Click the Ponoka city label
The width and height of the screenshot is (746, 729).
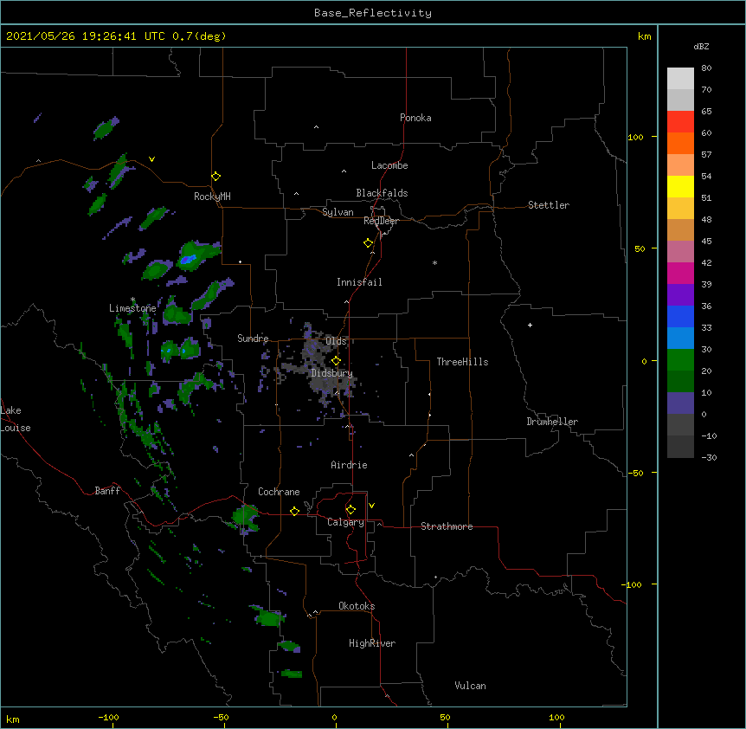(x=415, y=118)
